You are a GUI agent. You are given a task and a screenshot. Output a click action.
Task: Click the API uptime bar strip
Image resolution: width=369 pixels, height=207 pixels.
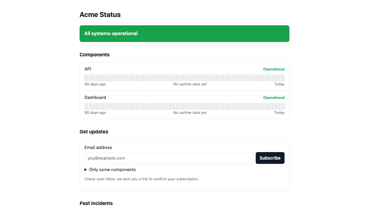click(184, 78)
